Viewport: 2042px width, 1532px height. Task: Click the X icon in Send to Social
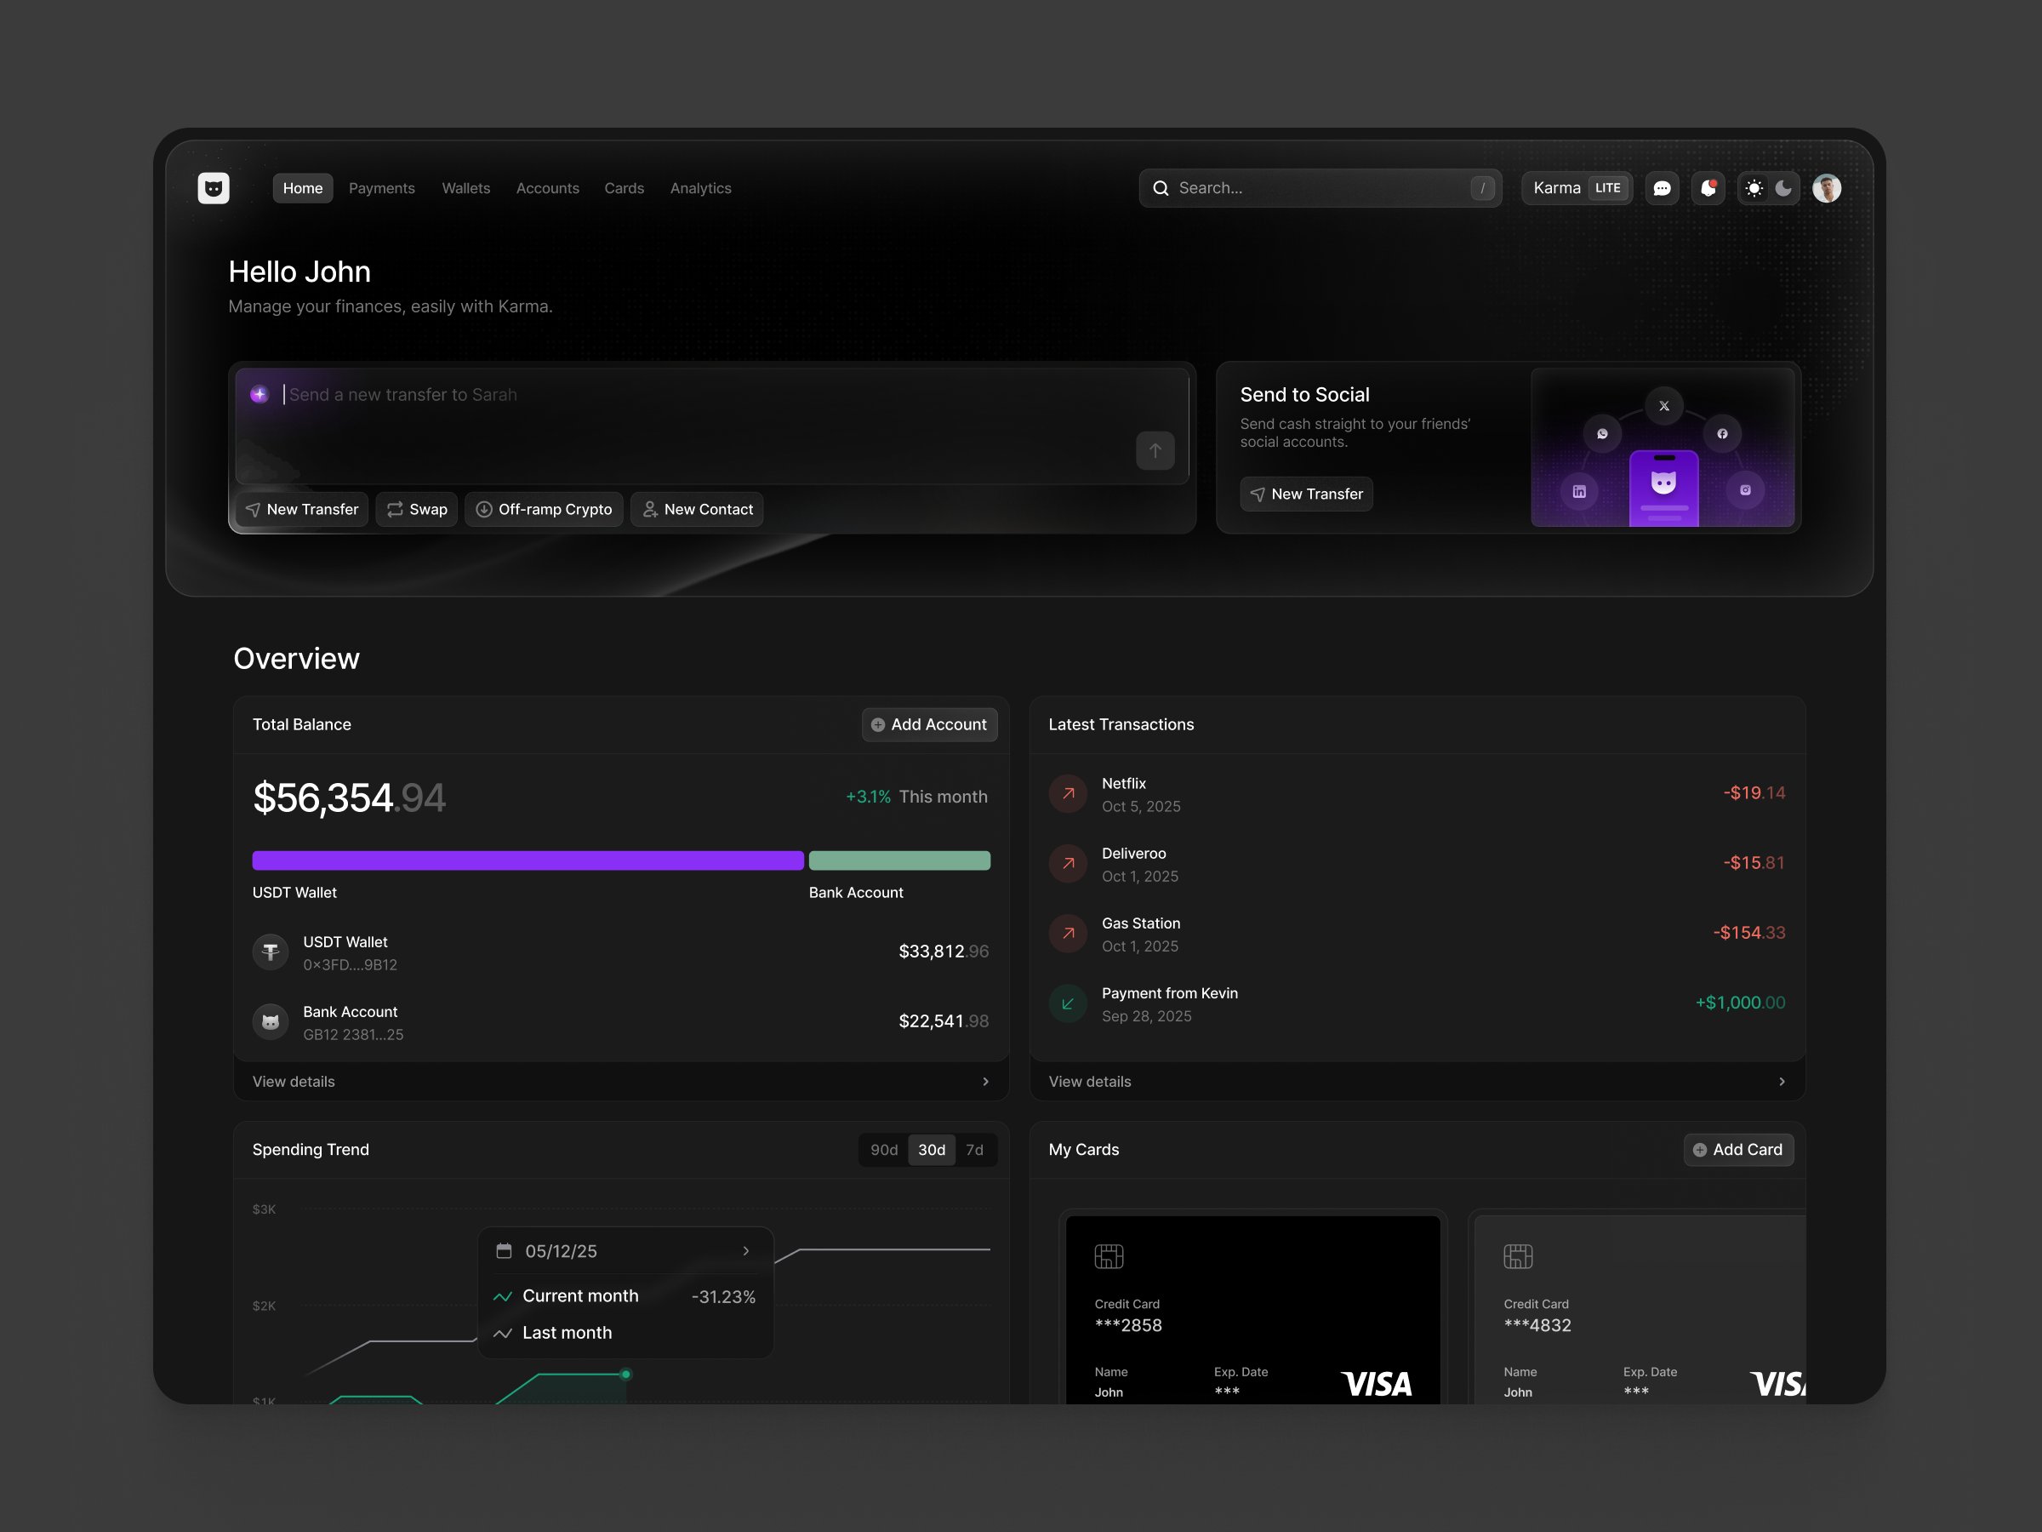[1663, 406]
